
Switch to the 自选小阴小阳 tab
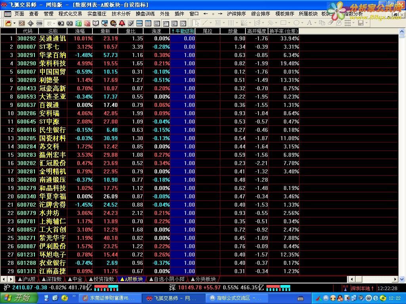coord(167,279)
